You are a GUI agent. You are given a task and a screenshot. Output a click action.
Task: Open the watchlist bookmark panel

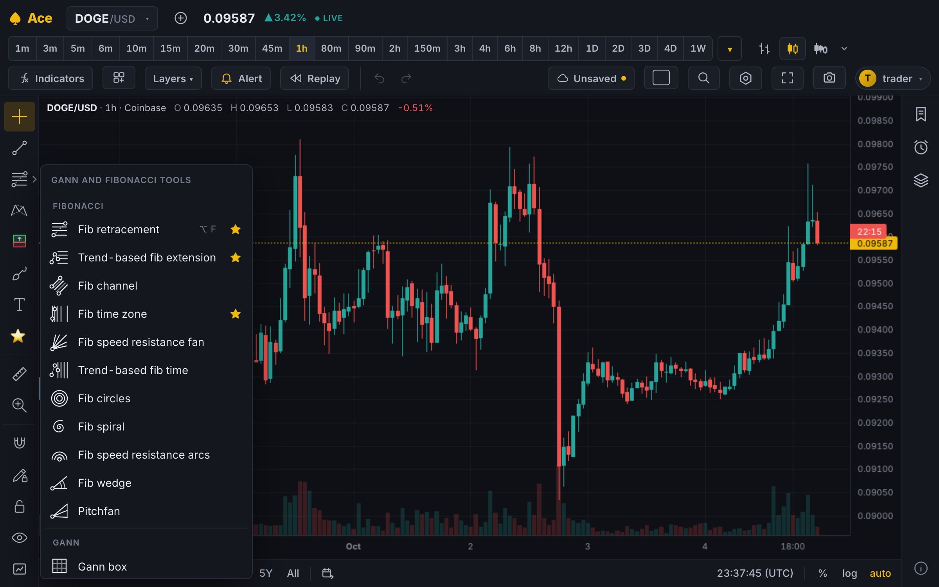point(921,114)
